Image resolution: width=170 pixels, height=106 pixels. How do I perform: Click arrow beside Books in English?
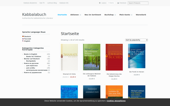click(23, 54)
